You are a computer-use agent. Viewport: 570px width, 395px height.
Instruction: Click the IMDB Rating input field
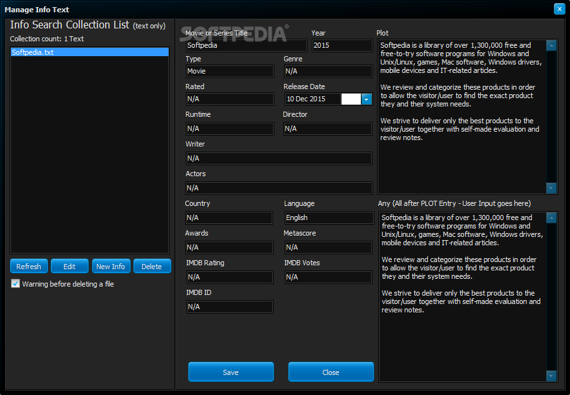[x=230, y=278]
